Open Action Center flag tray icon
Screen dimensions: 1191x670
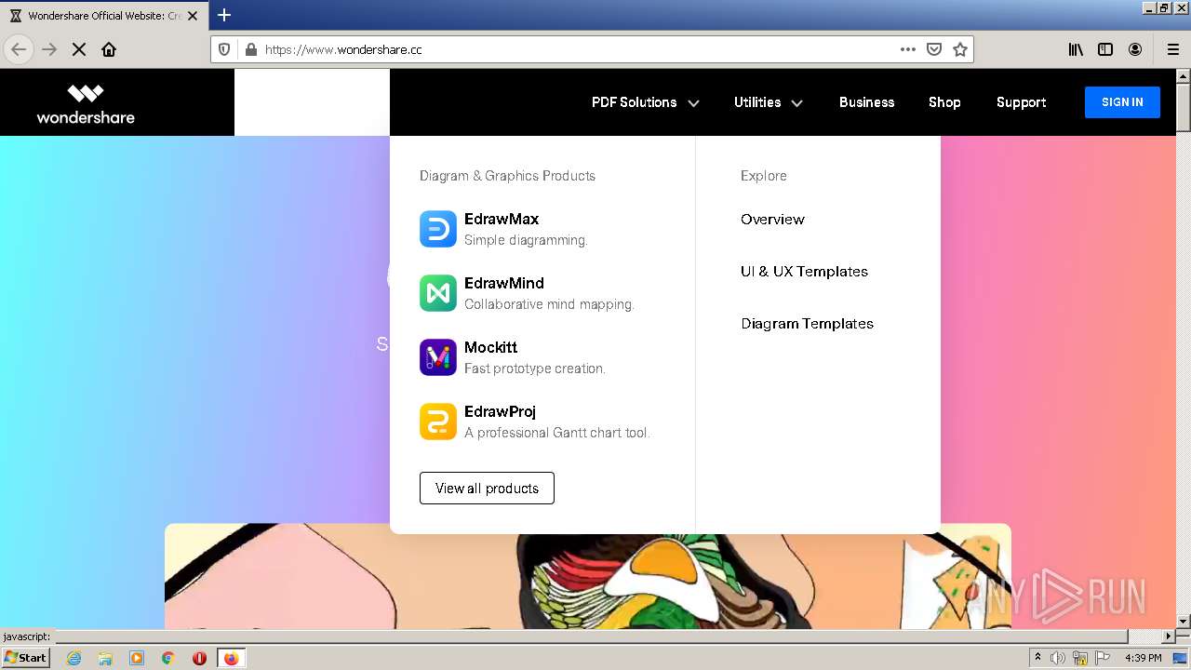[x=1102, y=658]
